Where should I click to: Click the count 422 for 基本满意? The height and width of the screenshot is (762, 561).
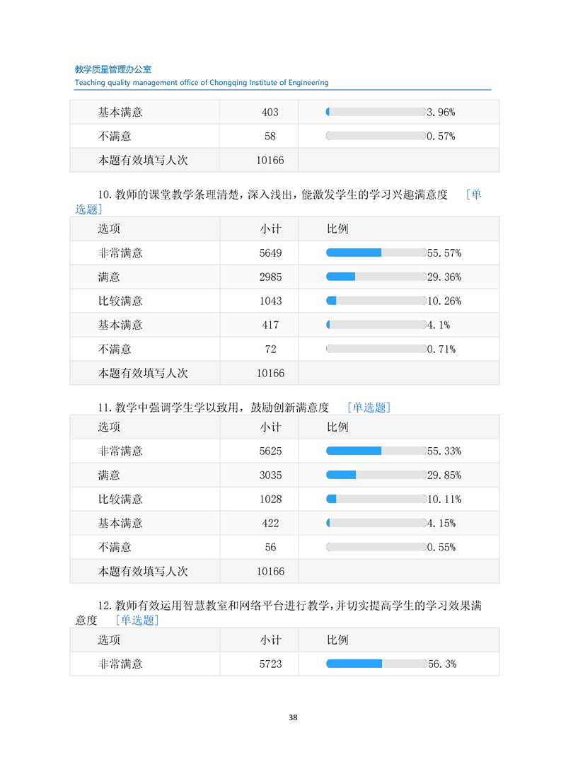270,524
